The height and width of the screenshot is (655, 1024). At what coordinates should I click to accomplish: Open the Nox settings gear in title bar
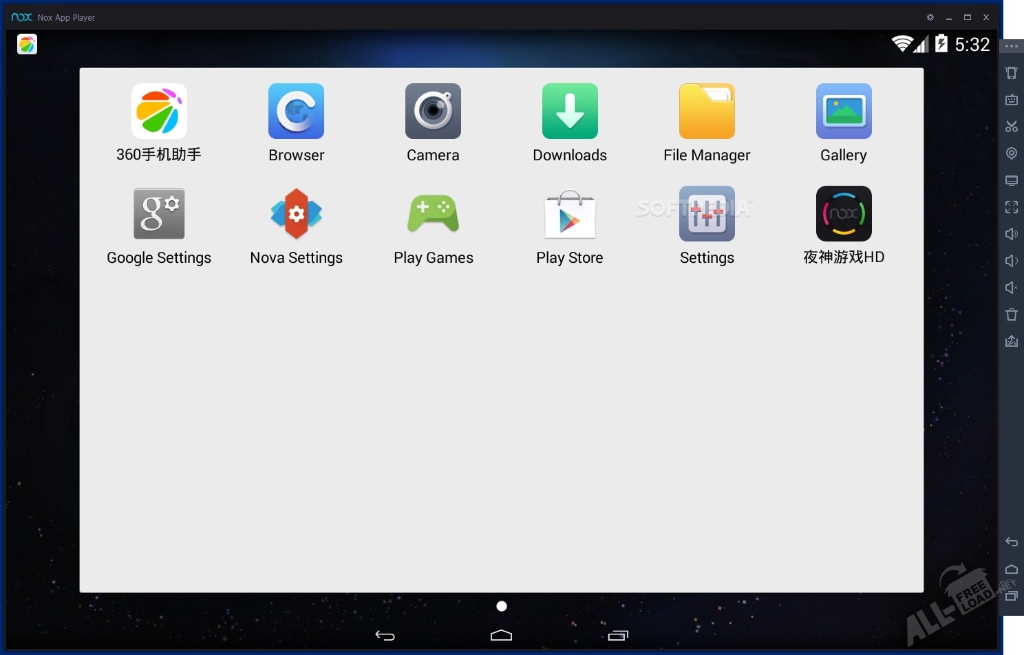[x=930, y=17]
